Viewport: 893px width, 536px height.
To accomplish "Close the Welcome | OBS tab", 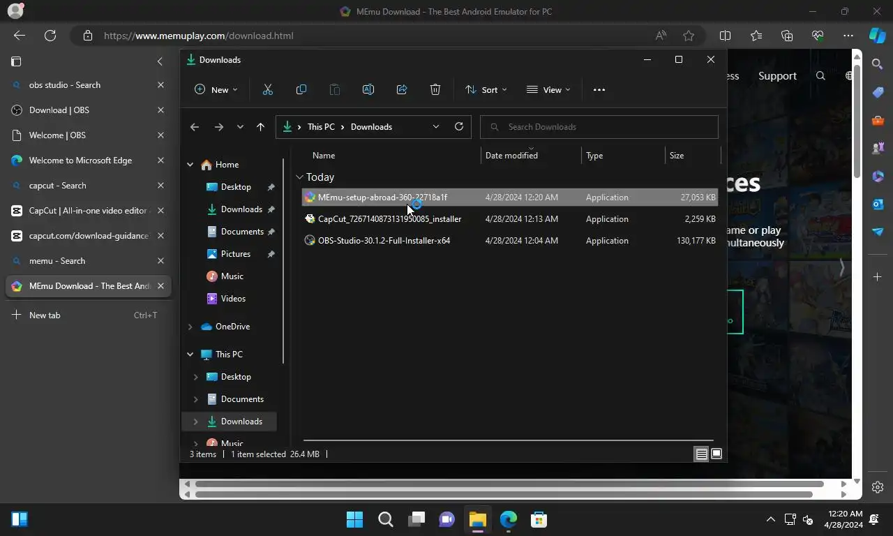I will click(160, 135).
